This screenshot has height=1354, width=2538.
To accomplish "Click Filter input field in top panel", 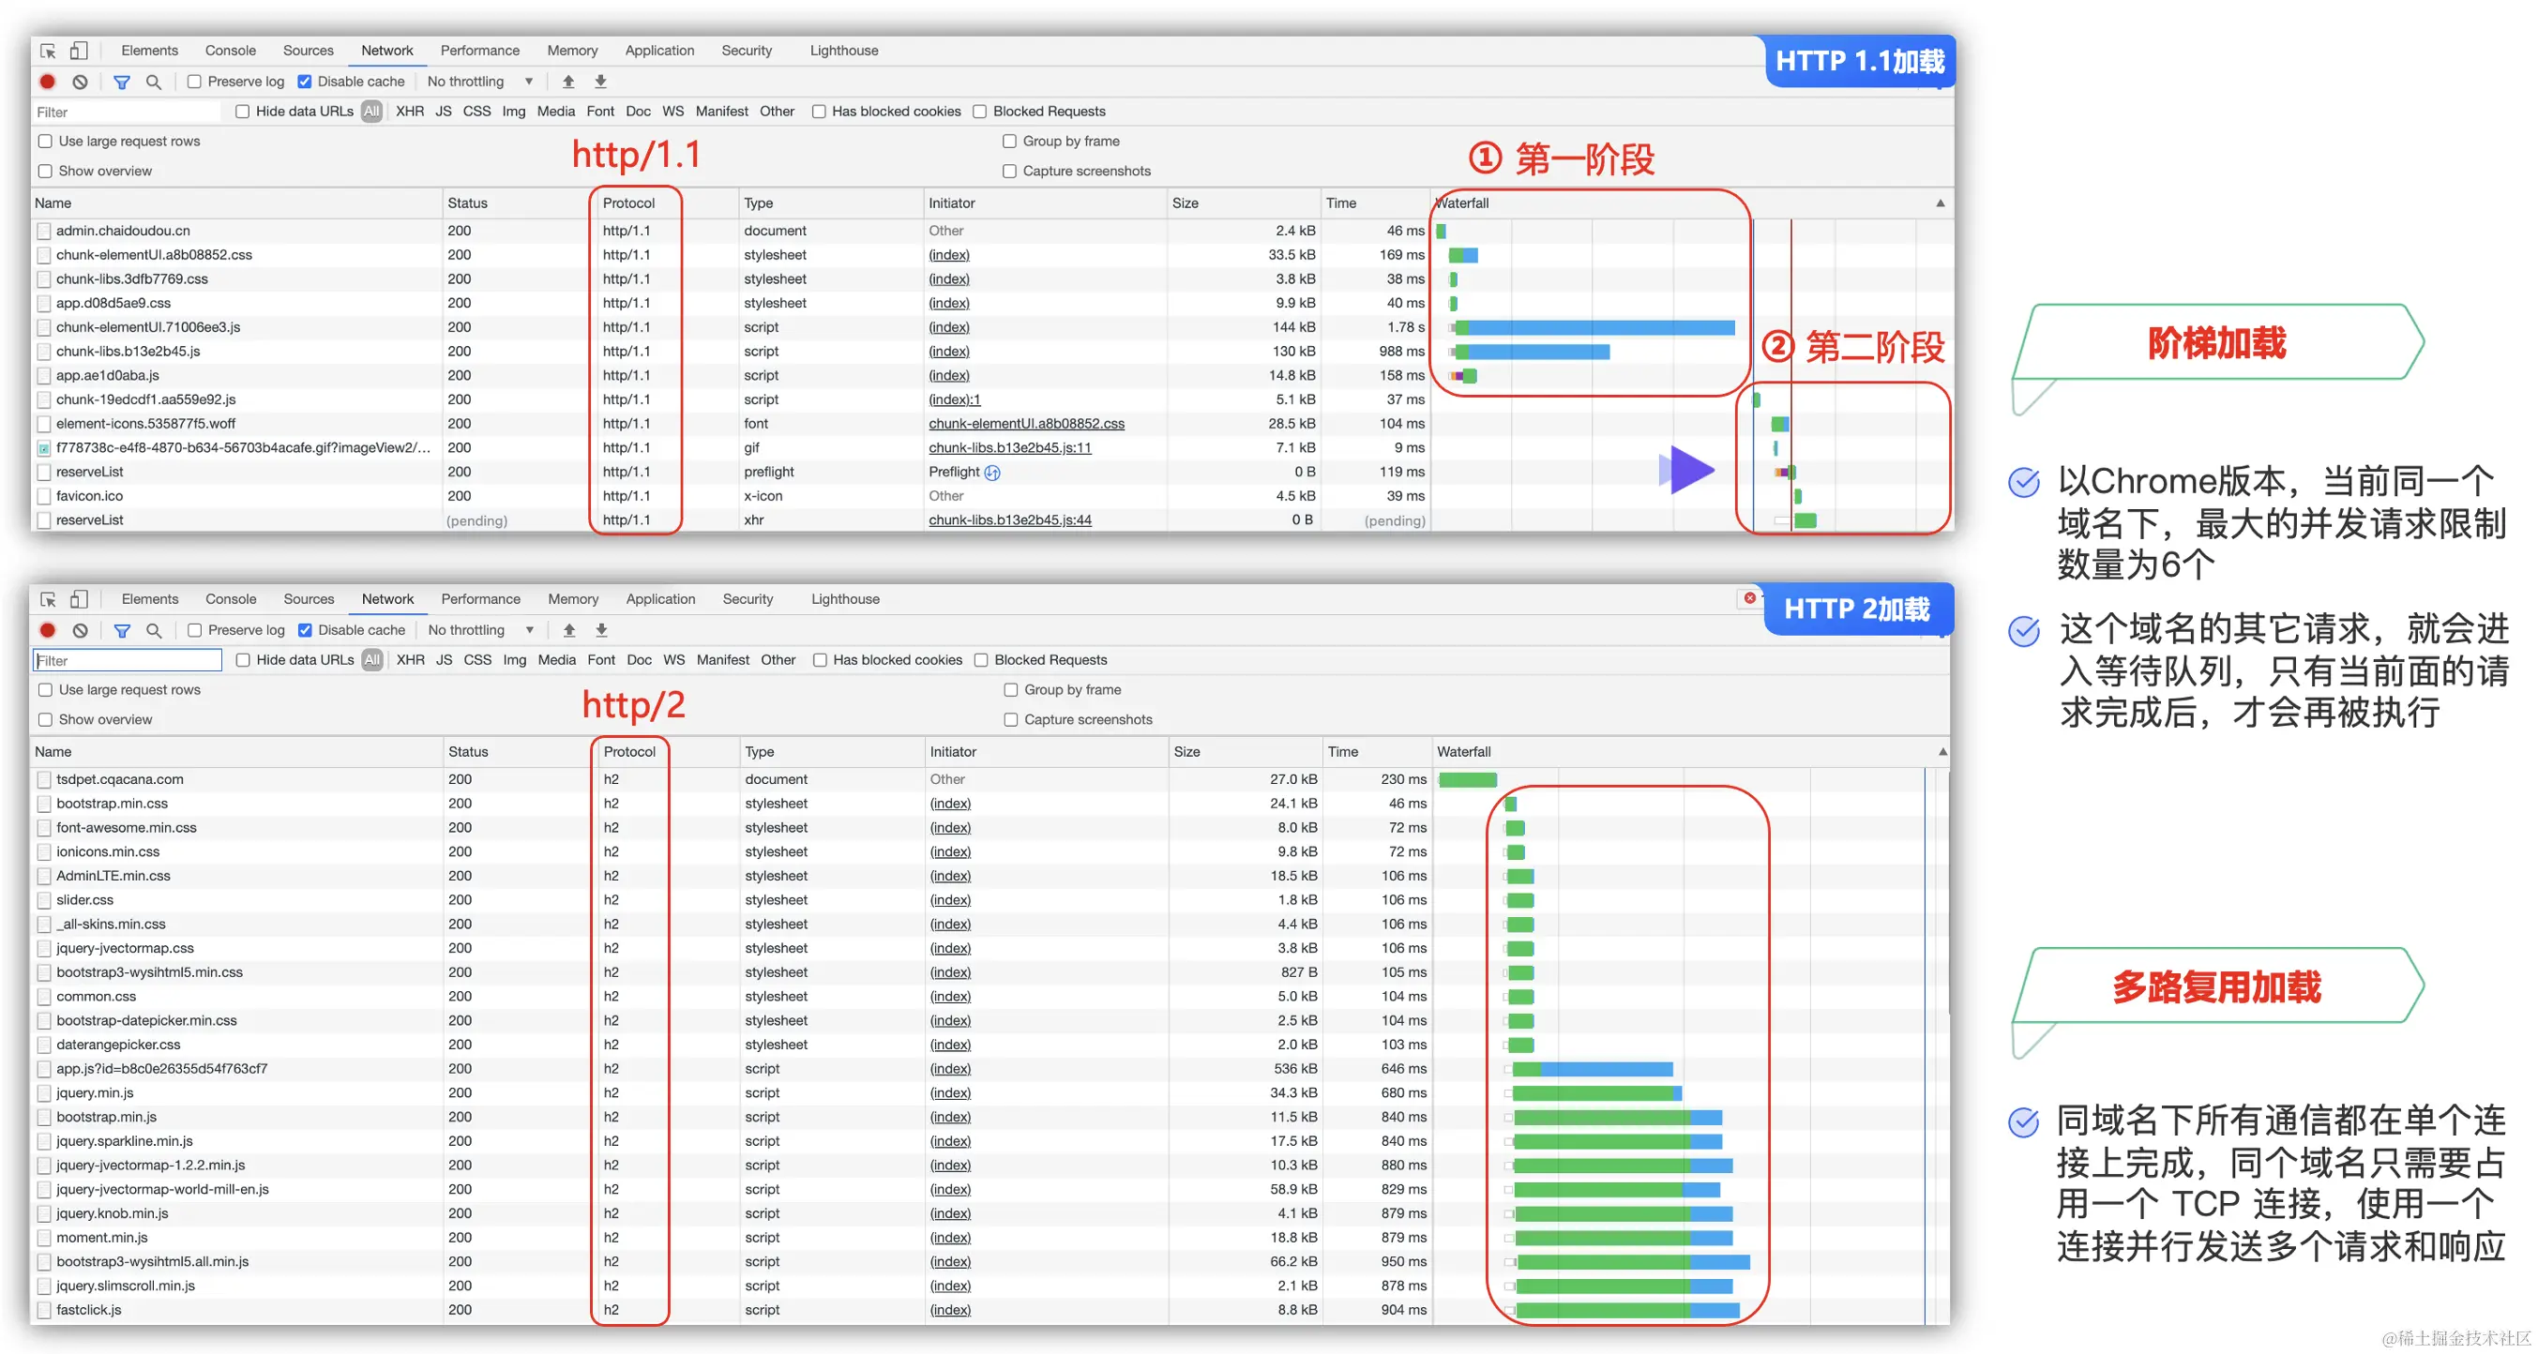I will [x=128, y=112].
